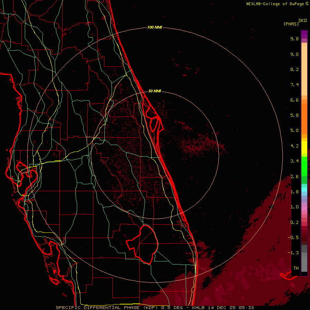Viewport: 310px width, 310px height.
Task: Select the purple swatch atop the color scale
Action: click(x=304, y=34)
